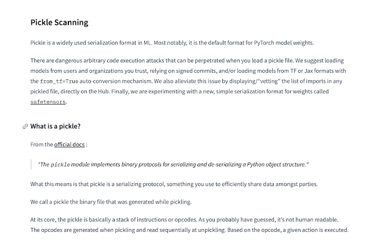
Task: Click the line starting The opcodes are generated
Action: click(189, 230)
